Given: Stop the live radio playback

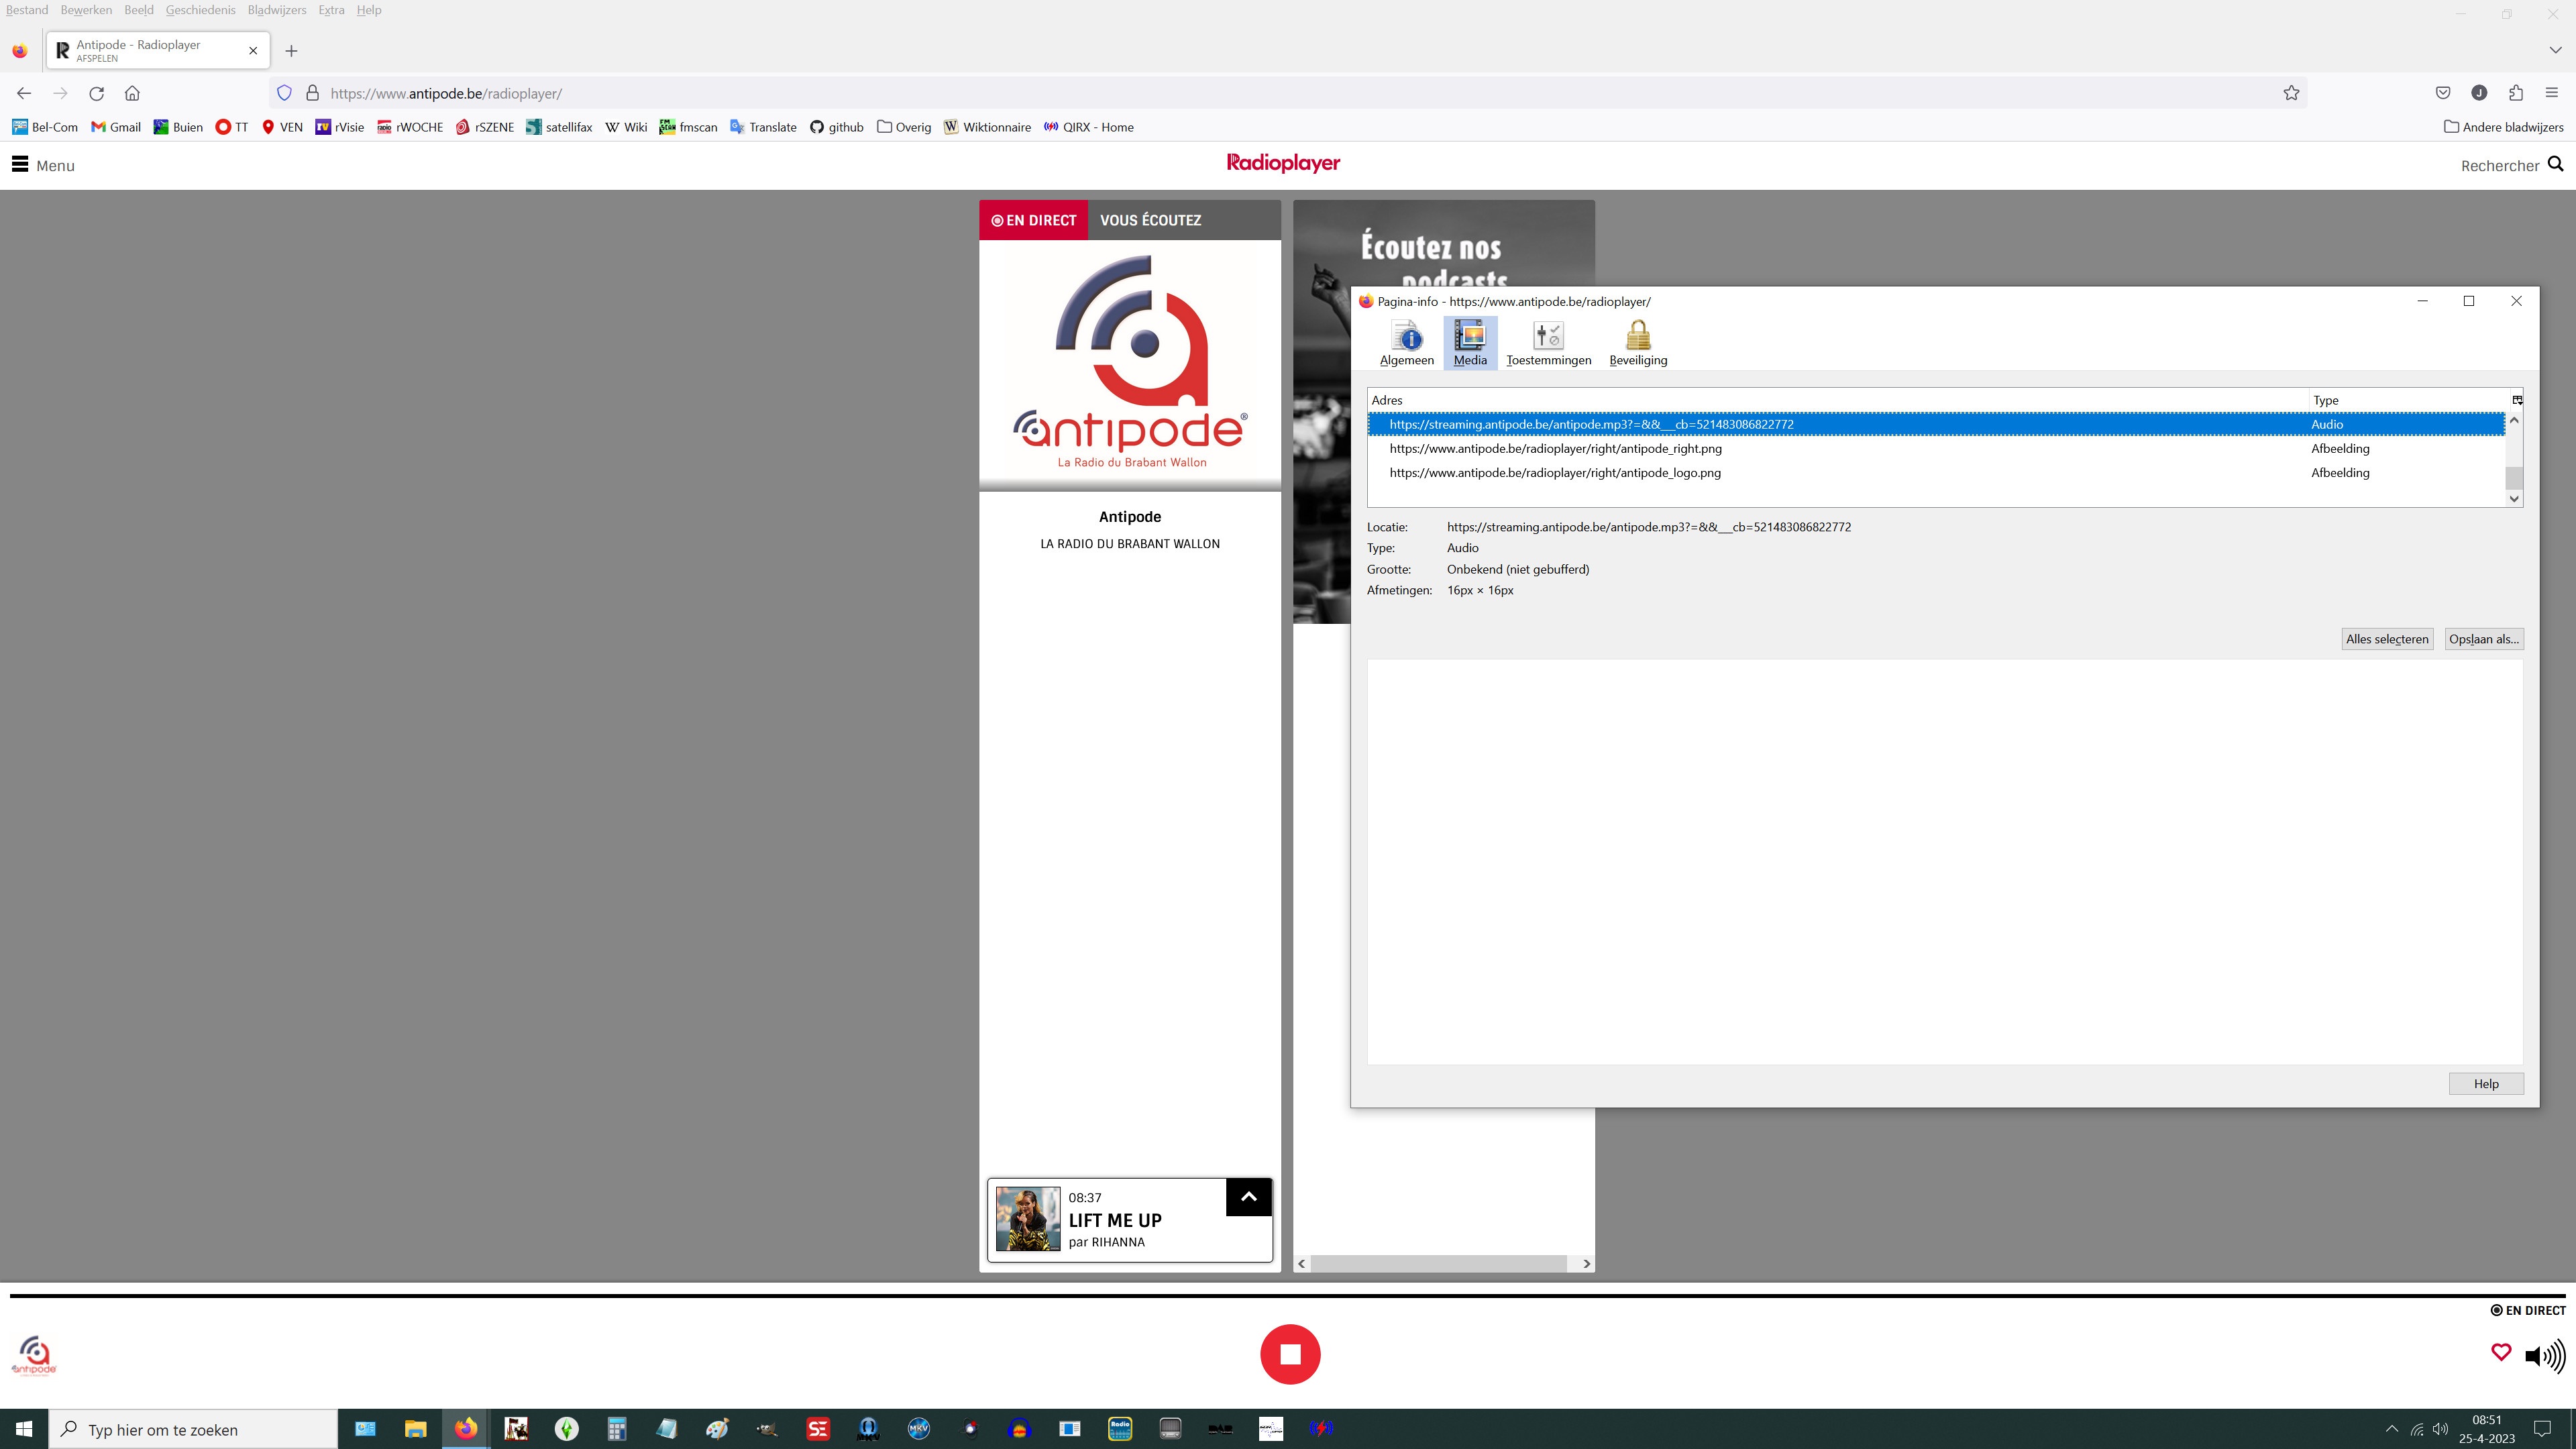Looking at the screenshot, I should pyautogui.click(x=1290, y=1354).
